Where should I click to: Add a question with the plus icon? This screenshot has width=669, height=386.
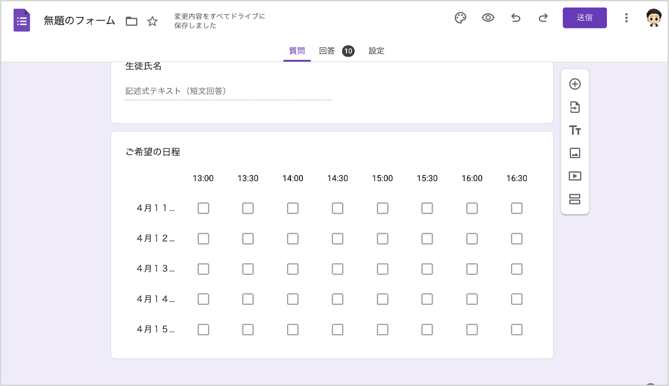pos(575,84)
